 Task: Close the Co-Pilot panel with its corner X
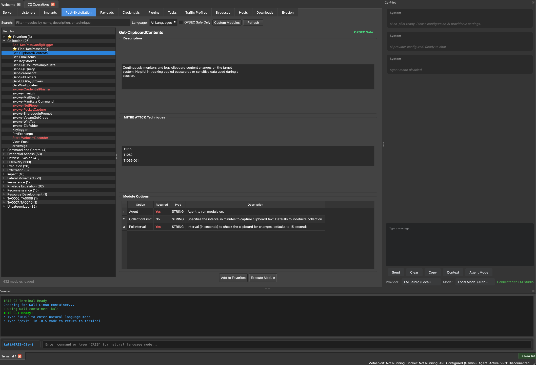coord(533,2)
